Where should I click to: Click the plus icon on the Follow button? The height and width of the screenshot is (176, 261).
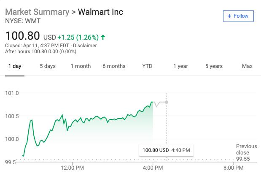229,16
